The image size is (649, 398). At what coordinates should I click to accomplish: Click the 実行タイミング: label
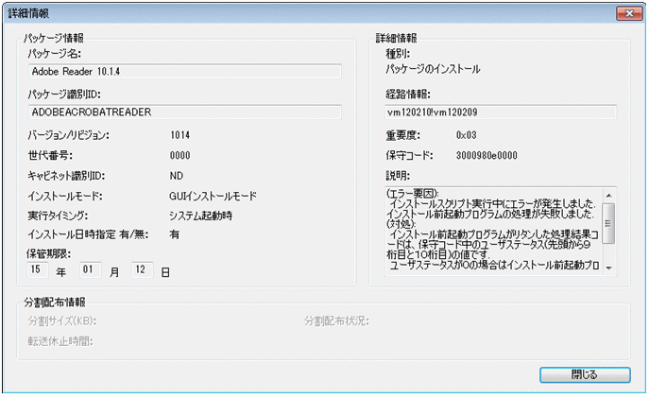pyautogui.click(x=58, y=216)
